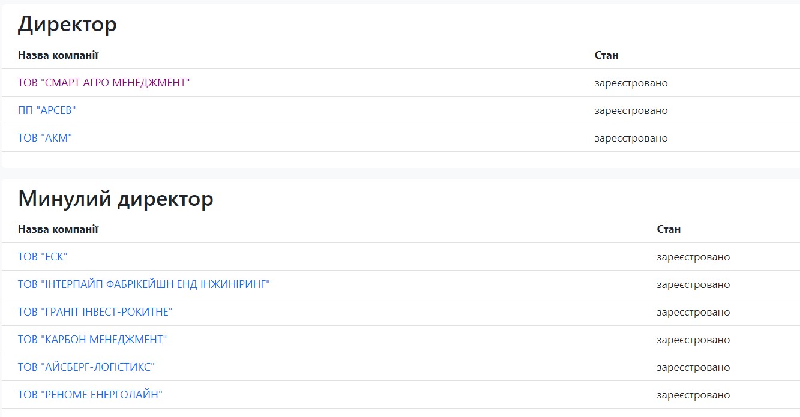Click status "зареєстровано" in РЕНОМЕ ЕНЕРГОЛАЙН row
The width and height of the screenshot is (800, 417).
tap(693, 395)
